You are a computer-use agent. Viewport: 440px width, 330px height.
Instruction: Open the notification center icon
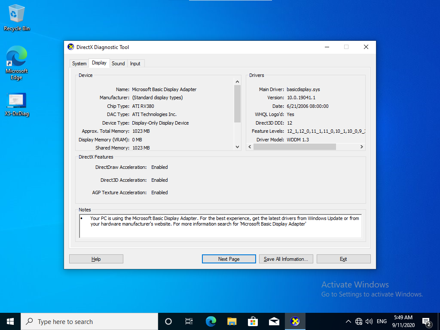(x=427, y=321)
